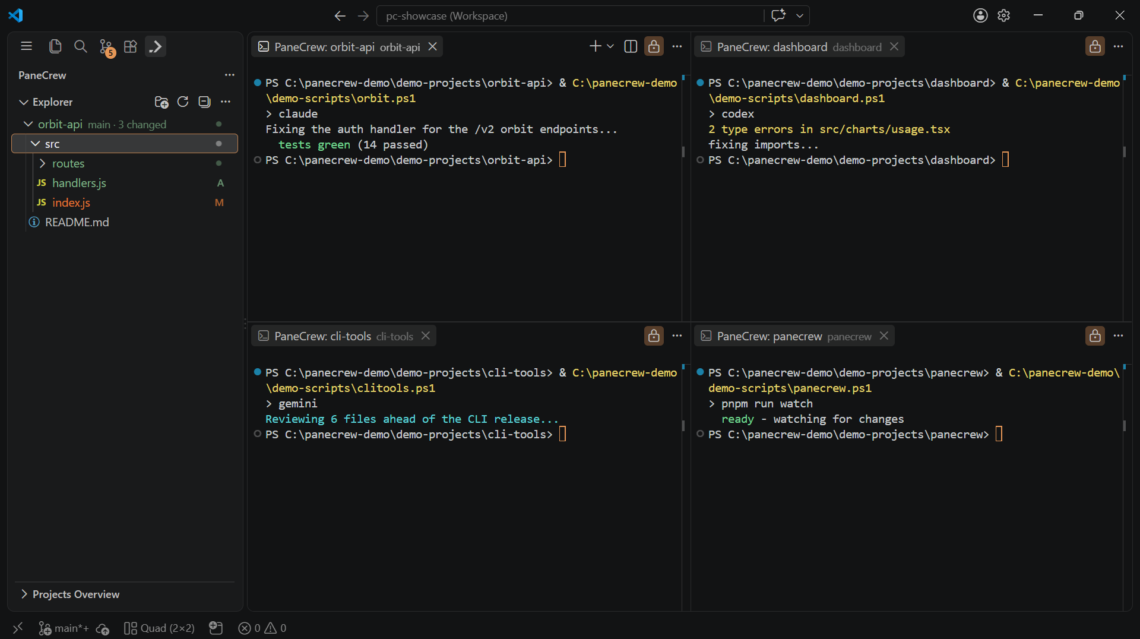Open index.js file
Viewport: 1140px width, 639px height.
125,203
